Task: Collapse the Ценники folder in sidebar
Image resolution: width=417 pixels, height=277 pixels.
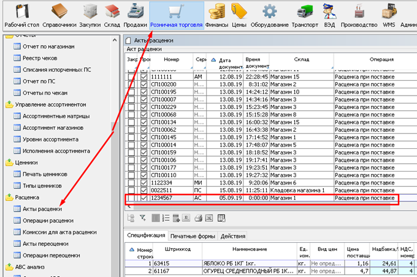Action: click(x=9, y=163)
